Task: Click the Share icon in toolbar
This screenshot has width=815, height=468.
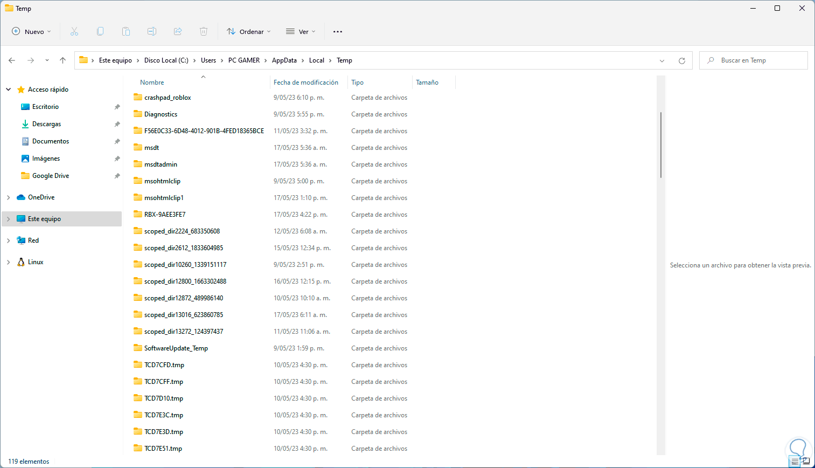Action: pos(178,32)
